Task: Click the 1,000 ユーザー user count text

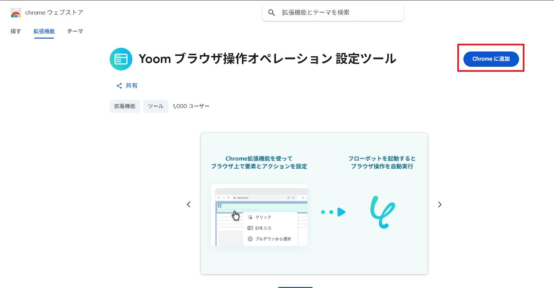Action: pyautogui.click(x=191, y=106)
